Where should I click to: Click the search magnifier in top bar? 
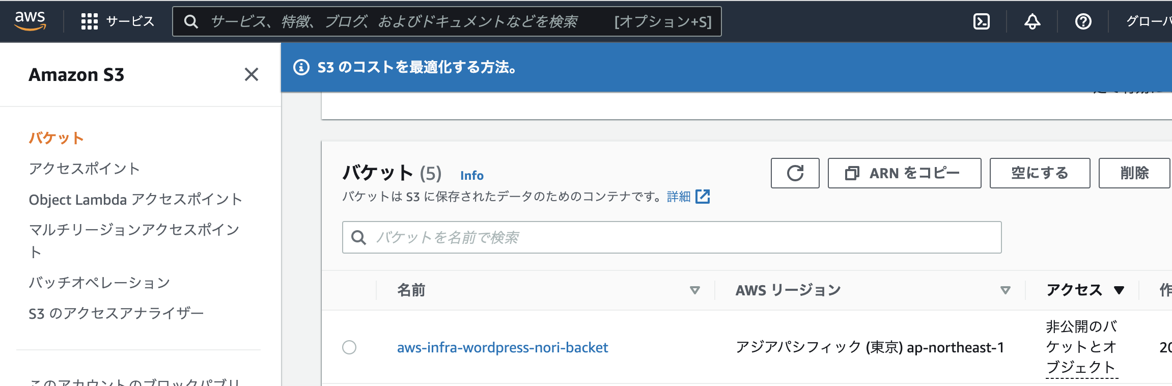(191, 21)
